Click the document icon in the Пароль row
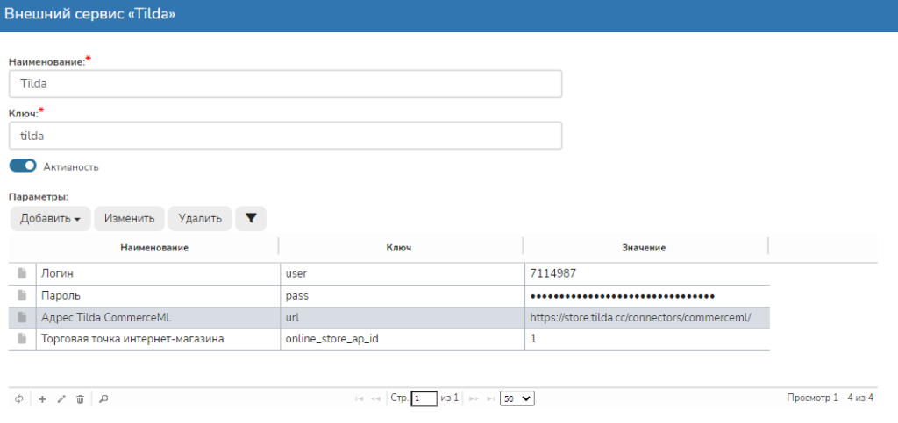This screenshot has width=898, height=423. click(22, 296)
